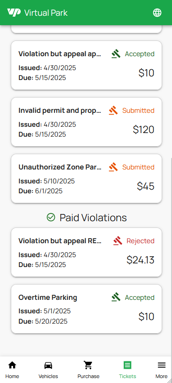This screenshot has height=383, width=172.
Task: Click the vertical scrollbar on the right edge
Action: 171,257
